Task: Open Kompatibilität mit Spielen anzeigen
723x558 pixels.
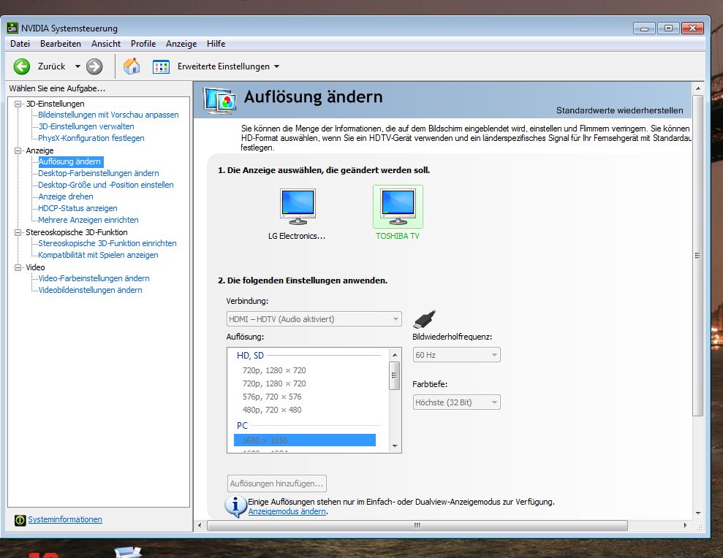Action: pyautogui.click(x=98, y=255)
